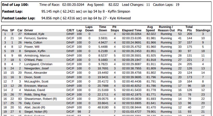Screen dimensions: 213x116
Task: Select driver name 'Kirkwood, Kyle'
Action: pos(34,34)
